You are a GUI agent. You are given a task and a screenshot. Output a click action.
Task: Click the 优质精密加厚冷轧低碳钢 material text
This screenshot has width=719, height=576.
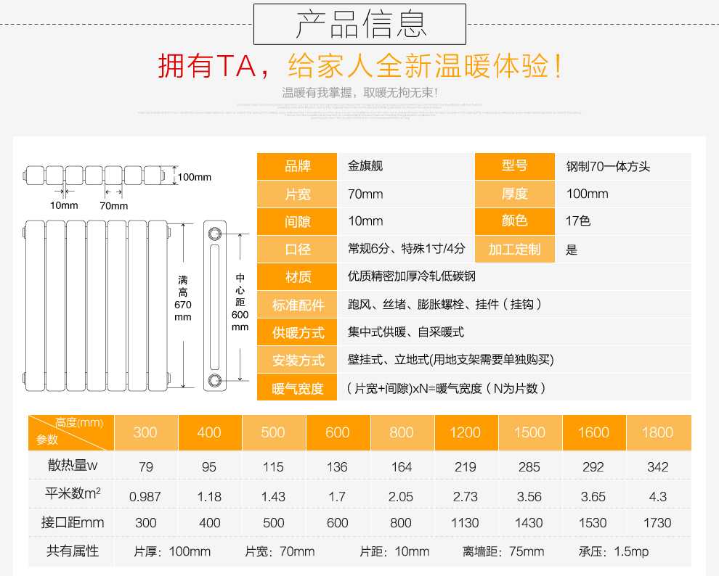coord(412,276)
